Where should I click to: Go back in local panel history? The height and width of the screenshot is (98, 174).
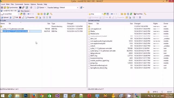click(x=29, y=14)
